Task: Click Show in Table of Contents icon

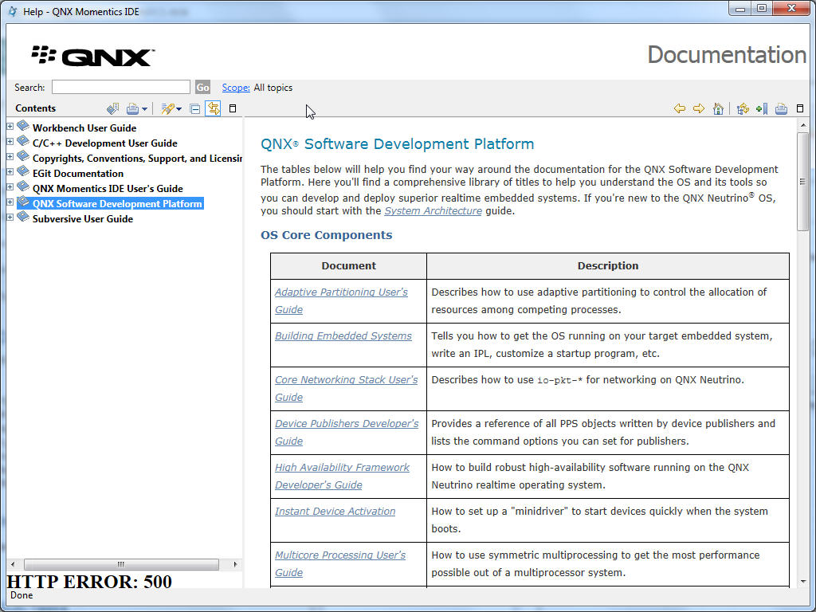Action: pyautogui.click(x=743, y=108)
